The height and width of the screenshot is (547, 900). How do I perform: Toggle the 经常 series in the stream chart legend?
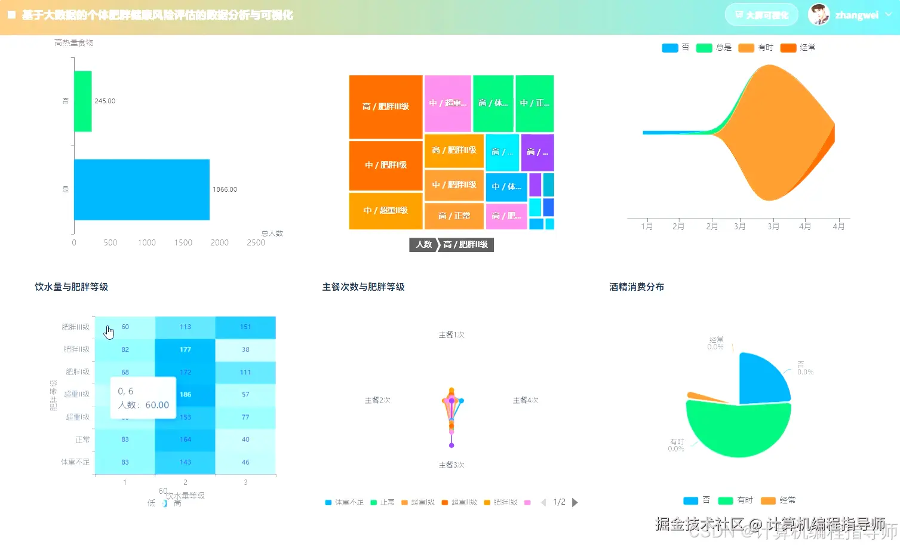coord(798,48)
